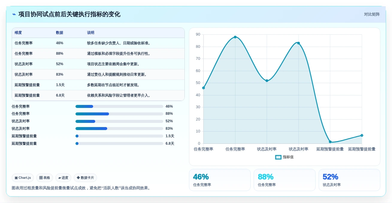Click description 多数延期在节点临近时才被发现。

point(114,85)
